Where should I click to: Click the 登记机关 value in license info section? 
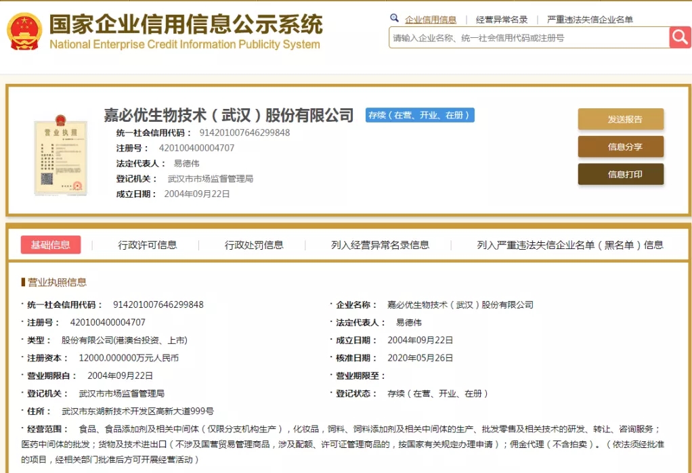pyautogui.click(x=122, y=393)
